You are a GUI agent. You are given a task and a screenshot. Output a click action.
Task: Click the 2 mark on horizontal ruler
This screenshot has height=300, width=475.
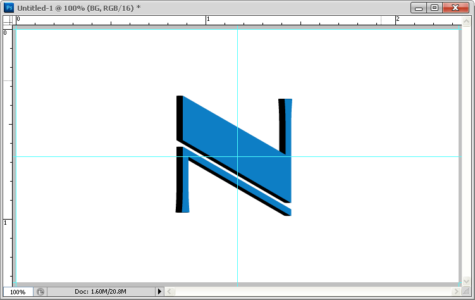coord(398,20)
